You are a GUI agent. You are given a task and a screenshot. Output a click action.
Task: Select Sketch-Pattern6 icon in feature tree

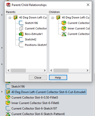[8, 114]
